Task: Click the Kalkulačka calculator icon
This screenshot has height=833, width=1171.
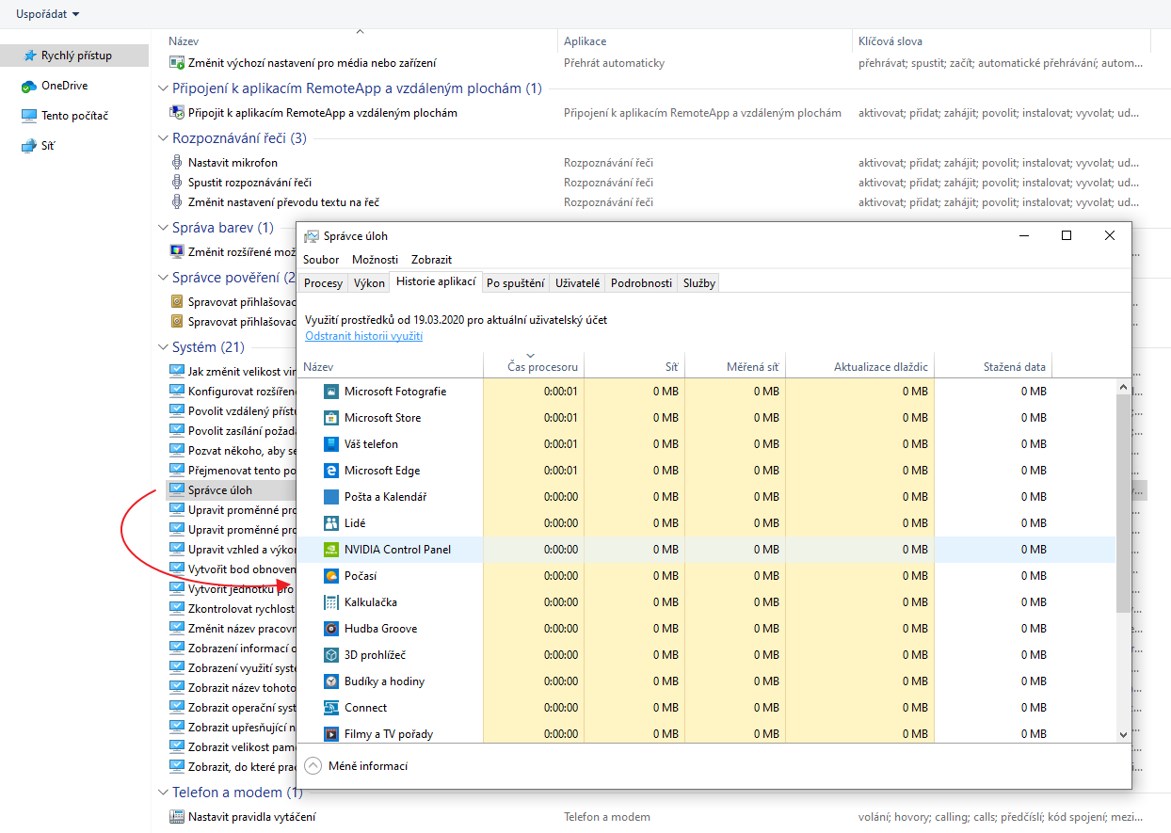Action: pos(330,602)
